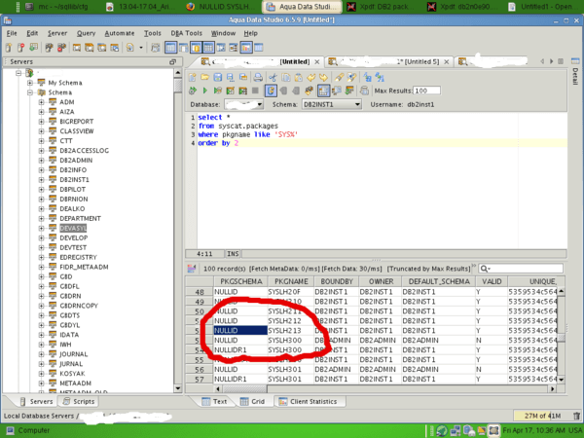Collapse the Schema node in server tree
Image resolution: width=584 pixels, height=438 pixels.
(x=30, y=92)
